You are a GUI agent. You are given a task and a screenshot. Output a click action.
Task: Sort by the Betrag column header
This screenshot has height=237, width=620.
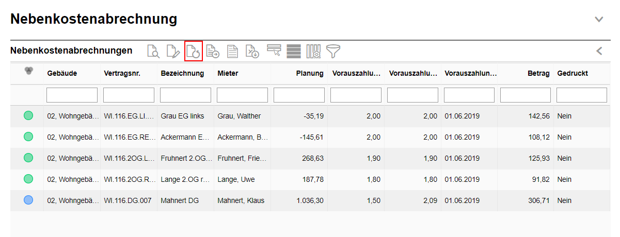[539, 74]
